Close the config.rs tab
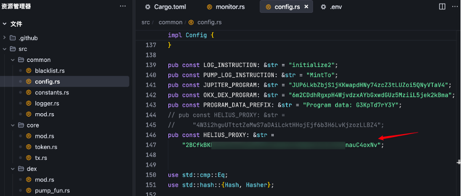The height and width of the screenshot is (196, 461). (x=306, y=7)
